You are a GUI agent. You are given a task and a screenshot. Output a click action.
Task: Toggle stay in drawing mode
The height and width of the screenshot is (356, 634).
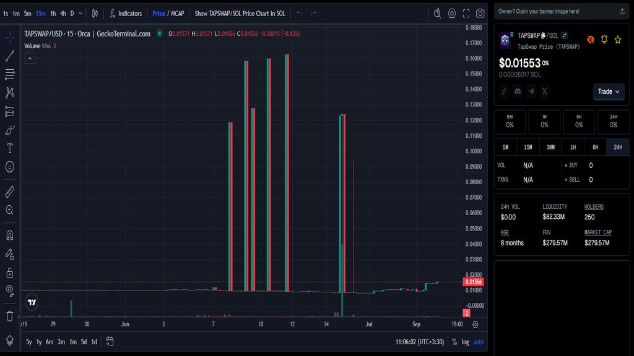point(10,254)
